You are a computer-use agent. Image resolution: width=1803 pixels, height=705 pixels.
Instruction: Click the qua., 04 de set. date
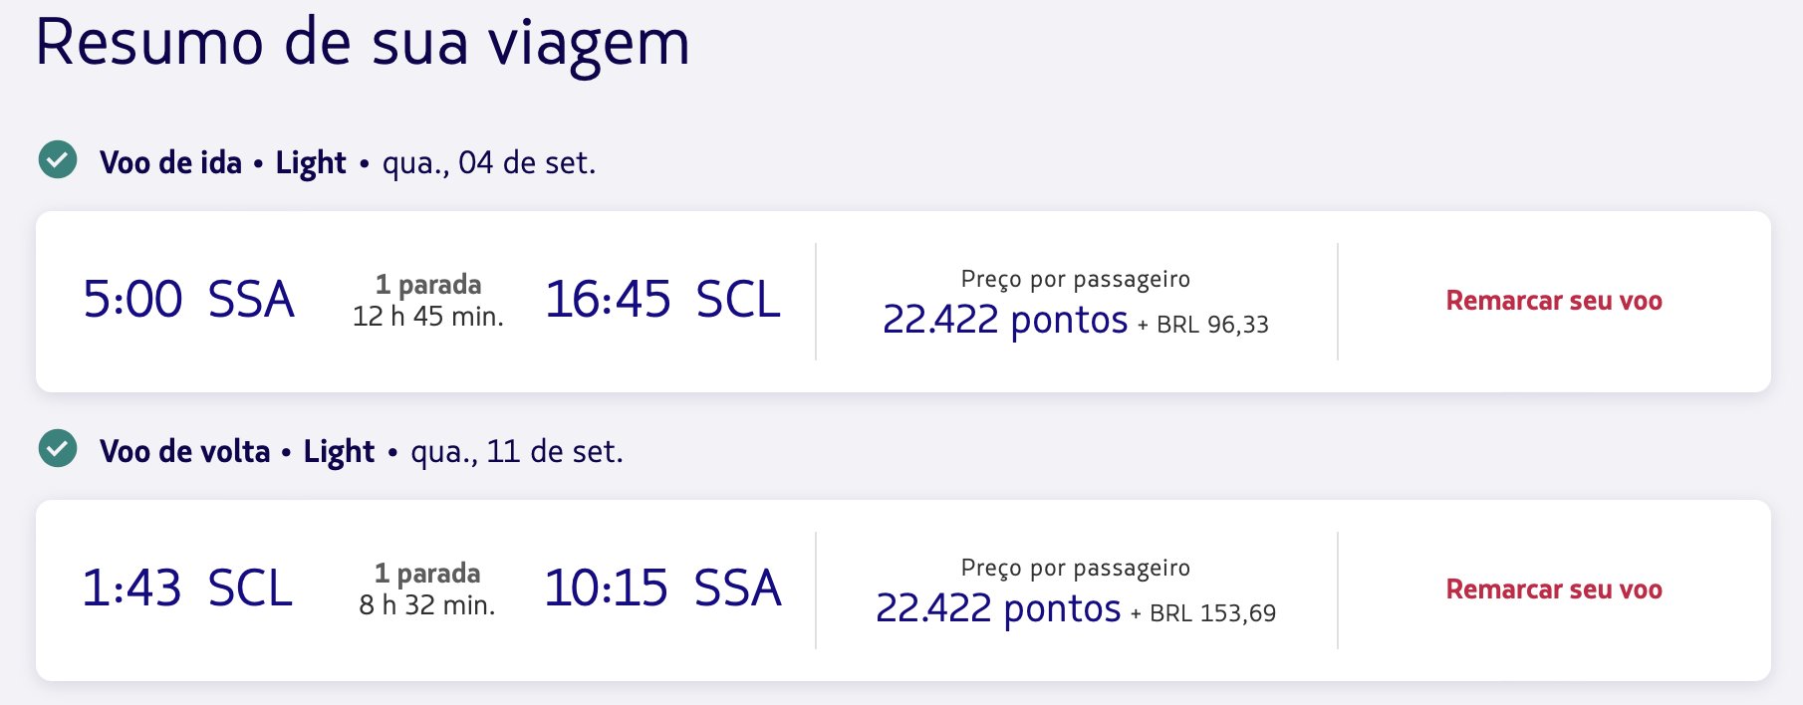489,162
